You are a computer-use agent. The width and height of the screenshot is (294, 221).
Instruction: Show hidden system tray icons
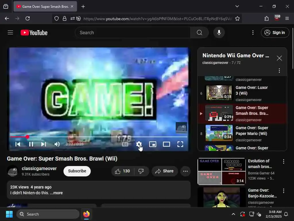pos(233,214)
